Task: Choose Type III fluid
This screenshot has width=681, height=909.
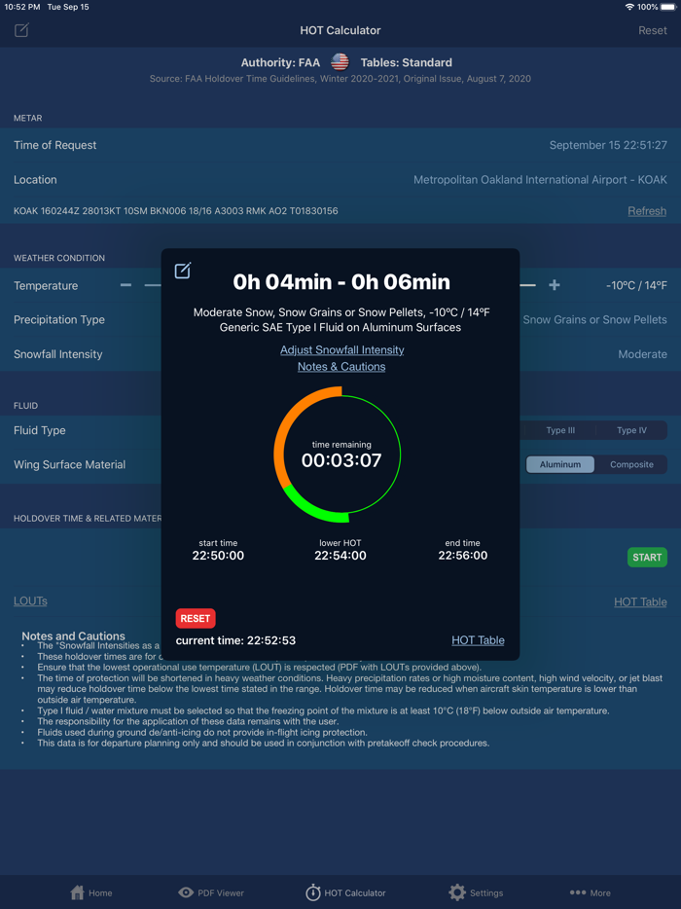Action: [x=560, y=430]
